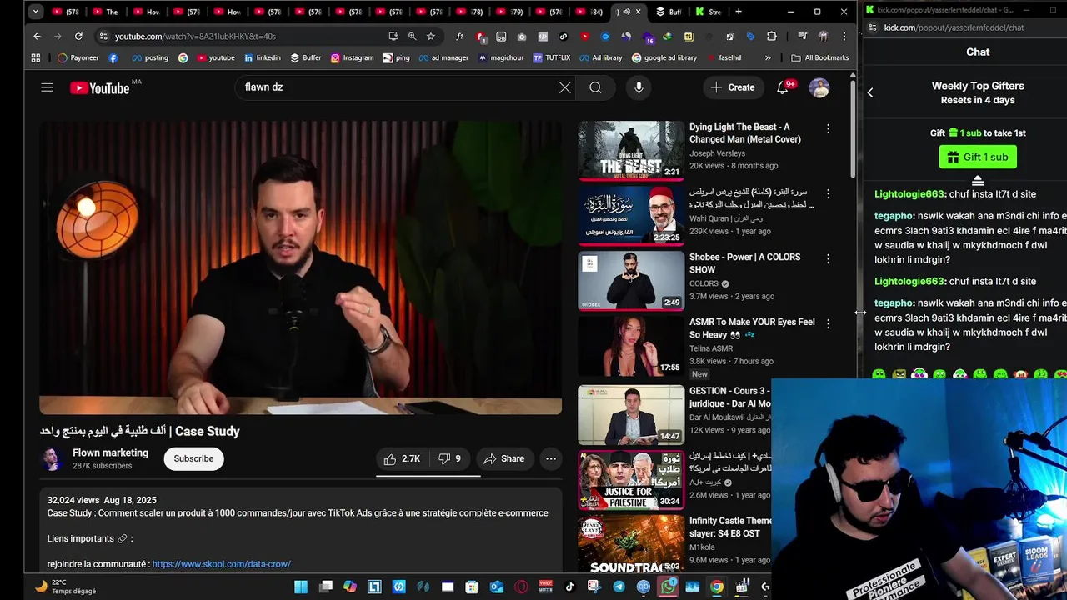This screenshot has height=600, width=1067.
Task: Click the Gift 1 sub button in Kick chat
Action: 978,157
